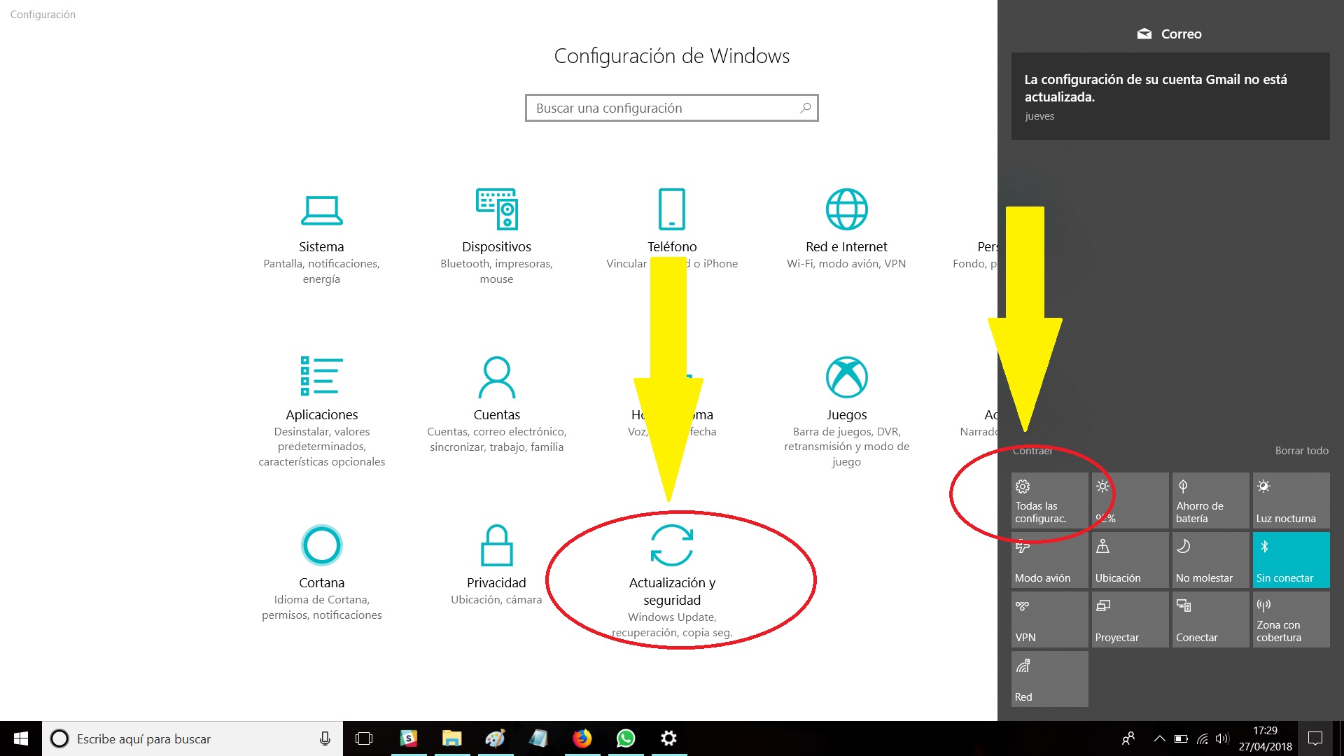The width and height of the screenshot is (1344, 756).
Task: Open the Aplicaciones settings category
Action: 321,412
